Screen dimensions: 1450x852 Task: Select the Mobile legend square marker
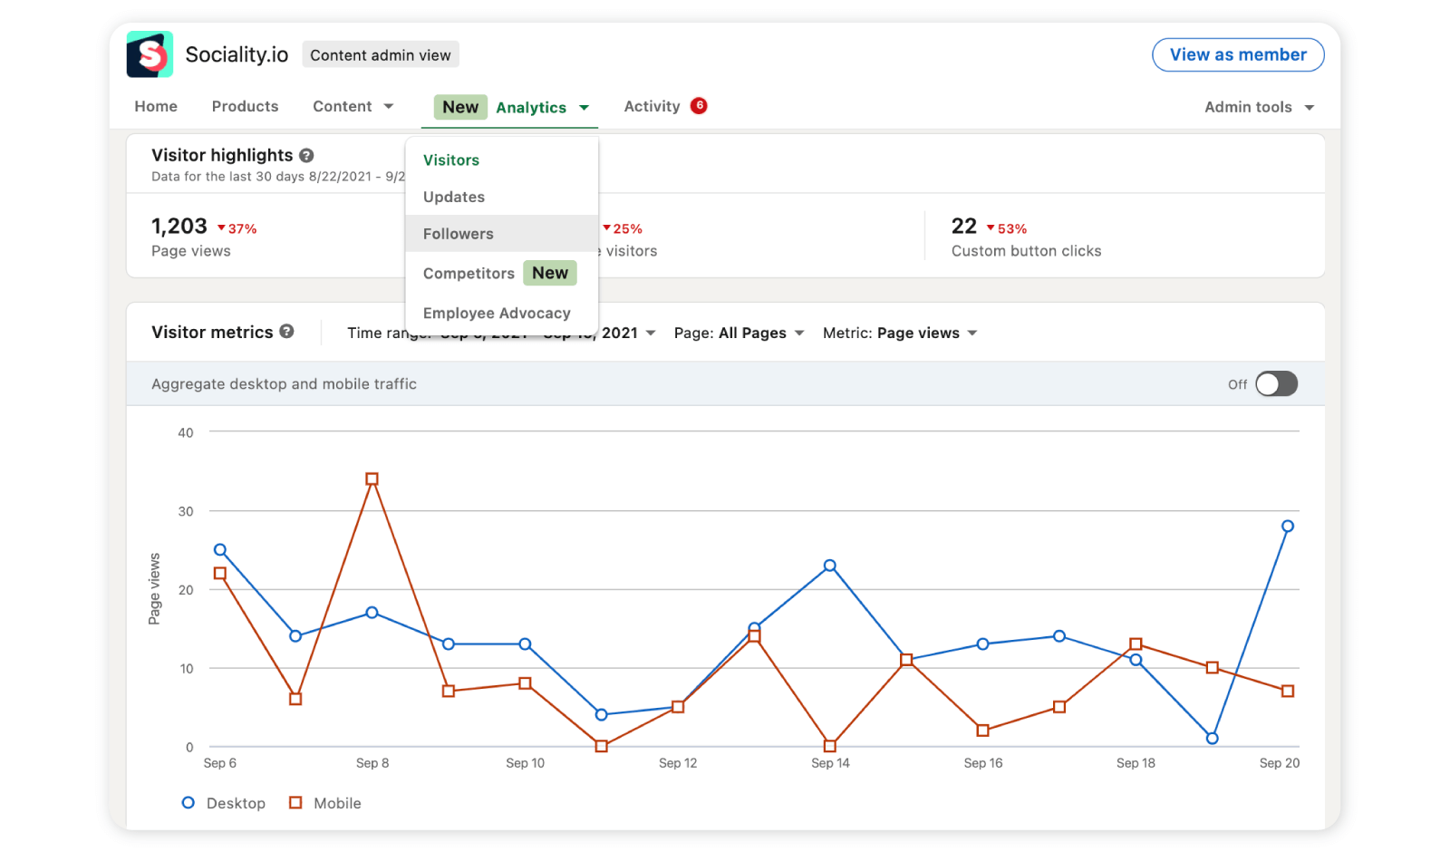click(295, 803)
